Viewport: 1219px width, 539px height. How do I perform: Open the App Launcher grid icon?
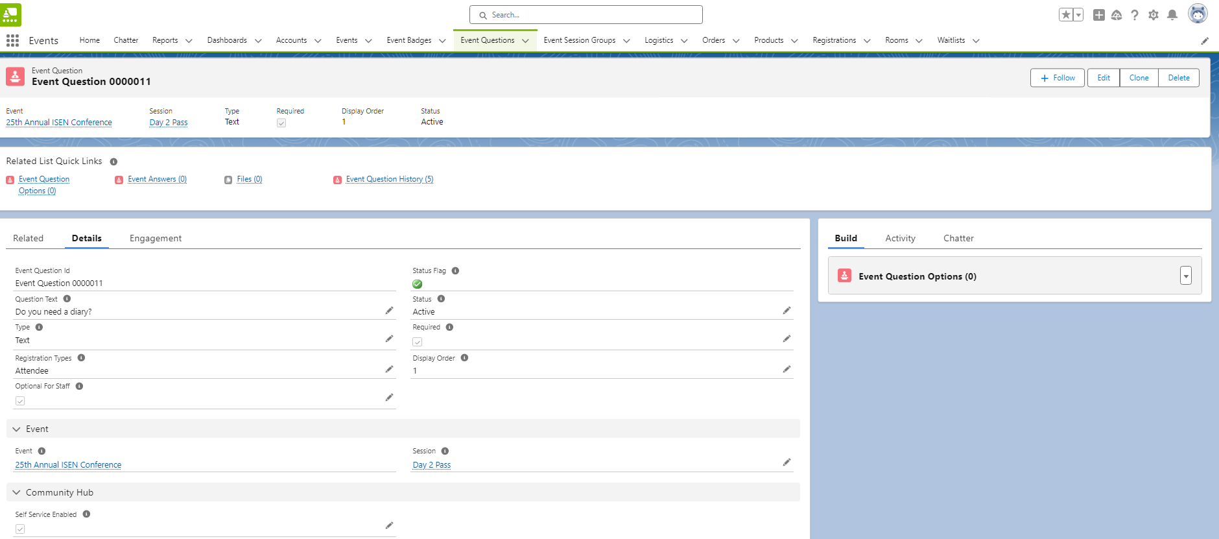[x=12, y=40]
